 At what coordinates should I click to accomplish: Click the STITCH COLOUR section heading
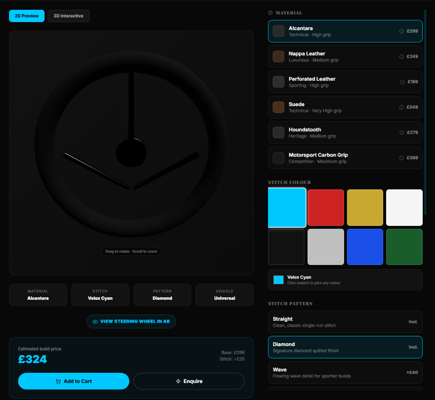pos(289,182)
